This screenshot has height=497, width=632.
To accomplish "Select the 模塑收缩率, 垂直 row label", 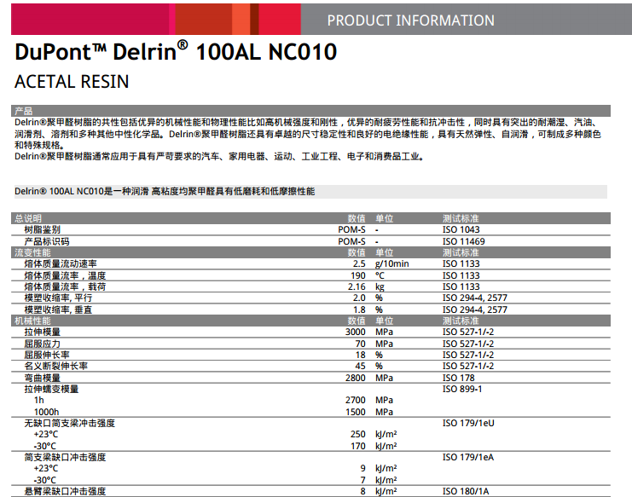I will pyautogui.click(x=58, y=309).
